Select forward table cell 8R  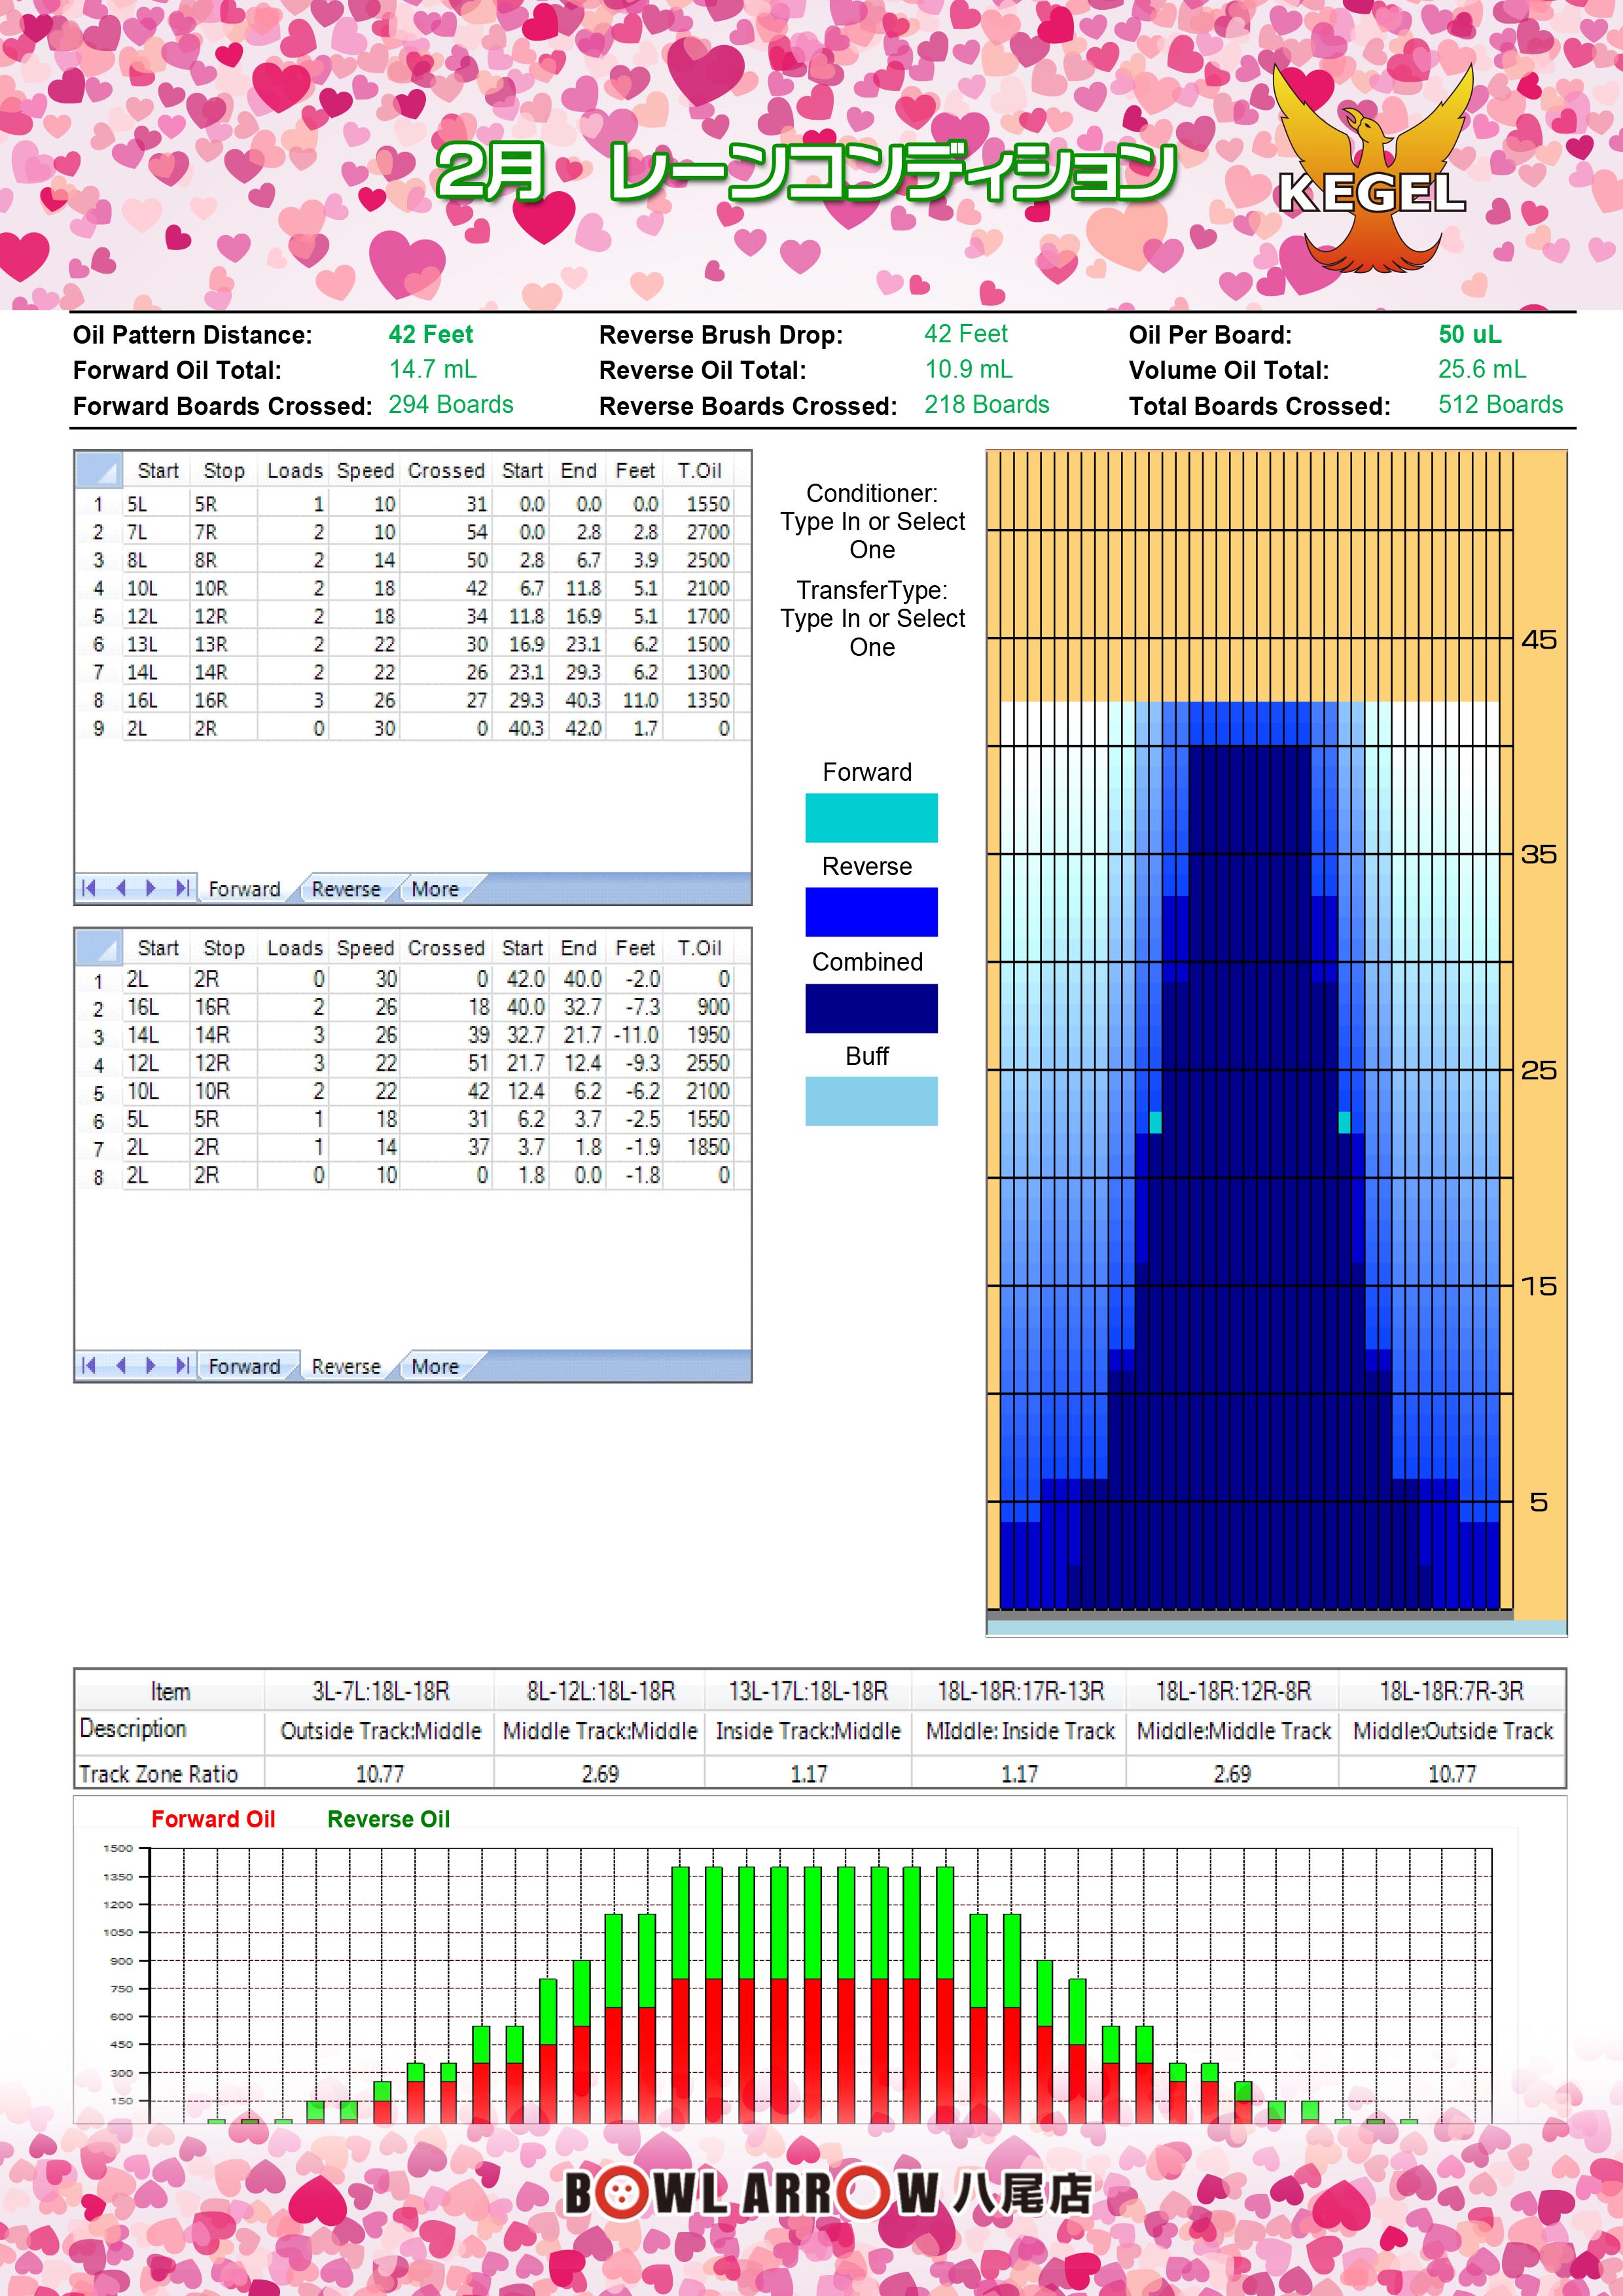click(x=224, y=560)
